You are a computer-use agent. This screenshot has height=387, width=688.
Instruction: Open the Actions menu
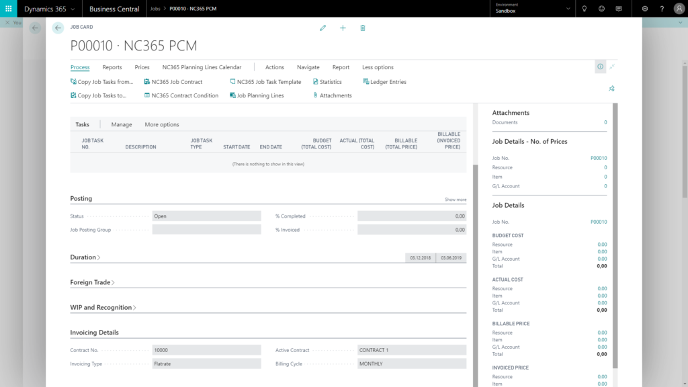point(275,67)
